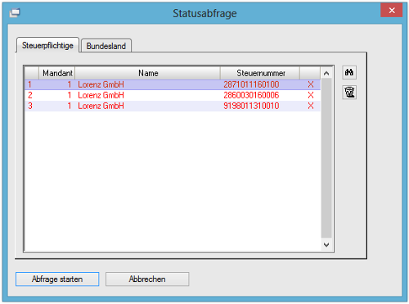Click the Steuernummer column header
This screenshot has height=304, width=409.
[x=261, y=73]
